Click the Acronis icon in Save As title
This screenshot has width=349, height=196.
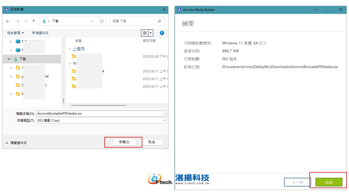pyautogui.click(x=7, y=10)
